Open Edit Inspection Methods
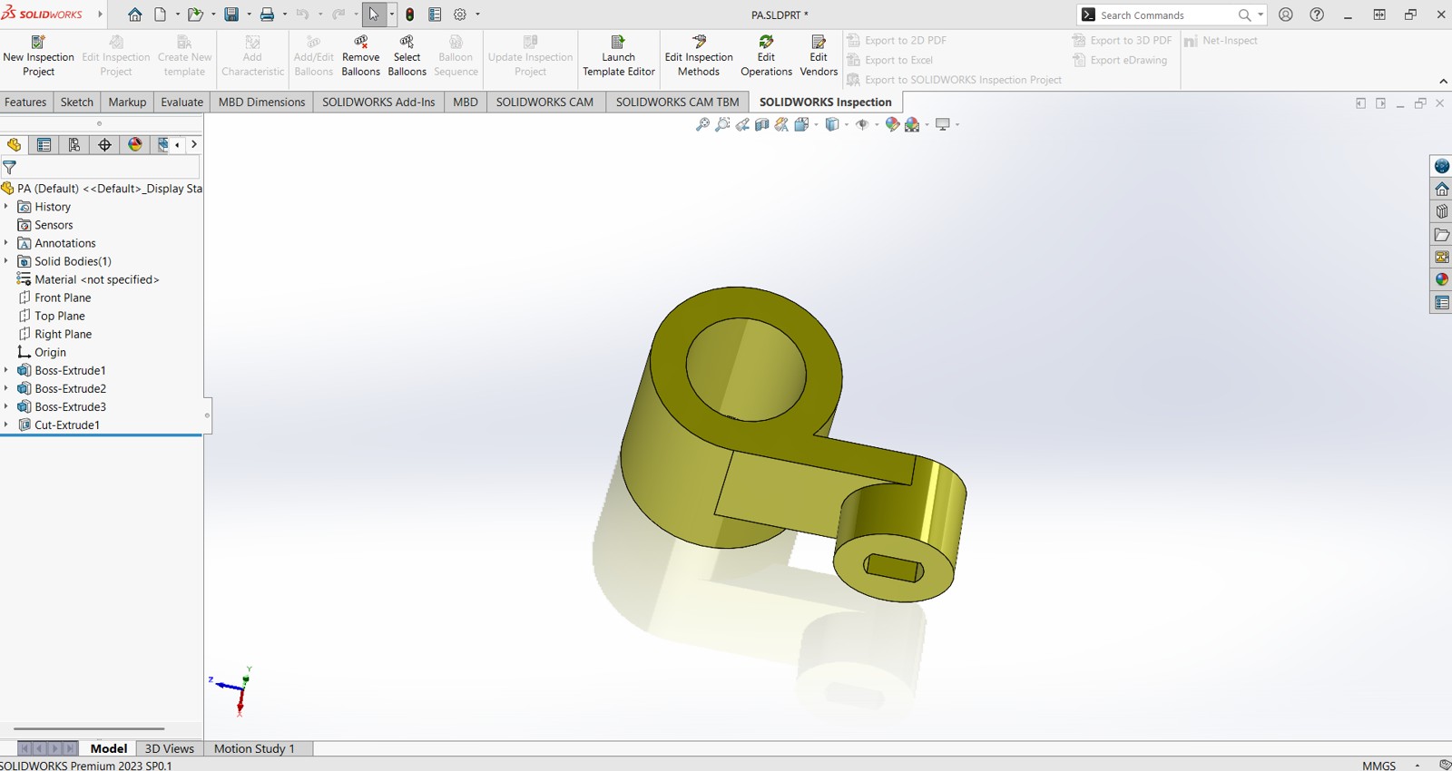The image size is (1452, 771). tap(699, 56)
